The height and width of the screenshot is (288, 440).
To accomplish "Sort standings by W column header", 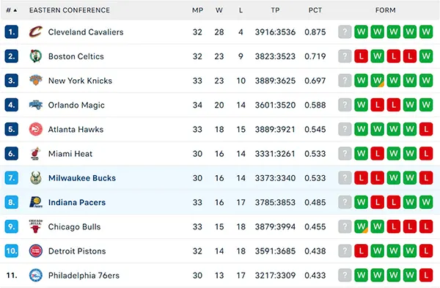I will click(x=219, y=10).
